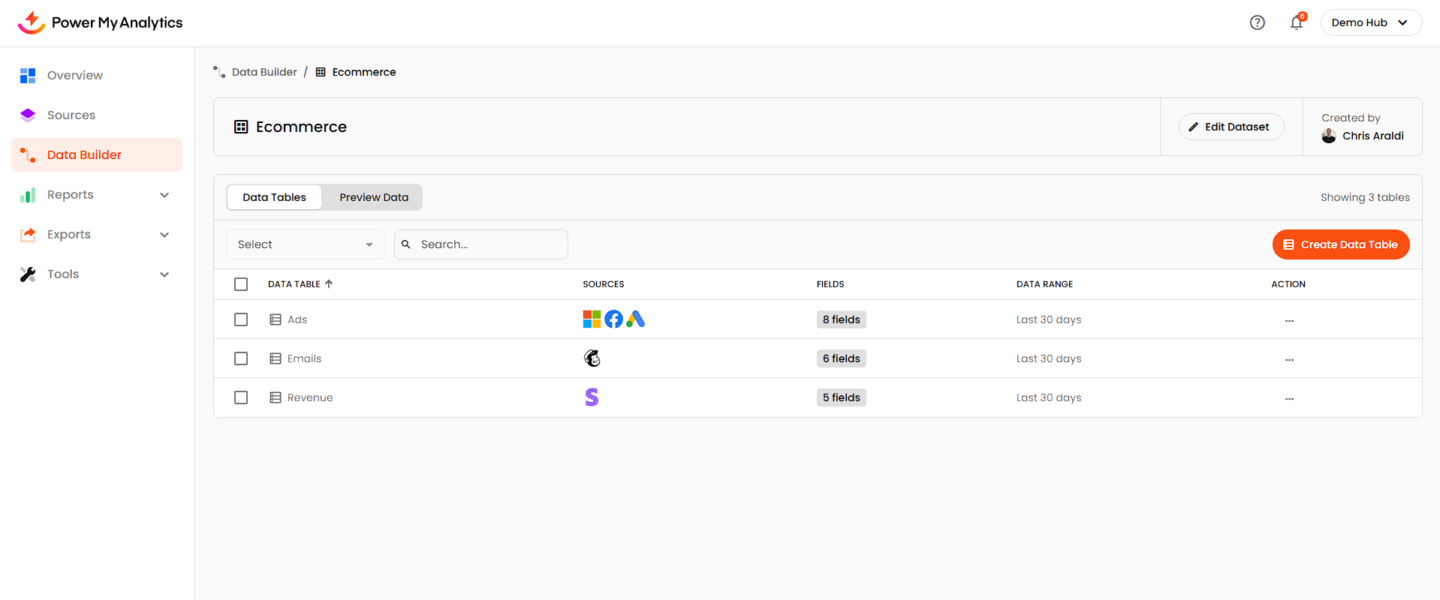
Task: Click the 8 fields badge
Action: click(x=841, y=319)
